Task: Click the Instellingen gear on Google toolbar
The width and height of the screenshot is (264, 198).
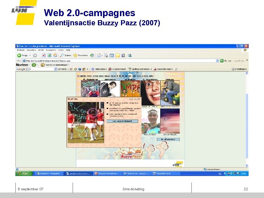Action: coord(233,69)
